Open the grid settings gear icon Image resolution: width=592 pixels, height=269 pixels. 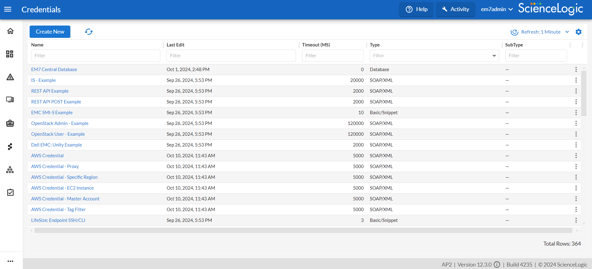(578, 32)
